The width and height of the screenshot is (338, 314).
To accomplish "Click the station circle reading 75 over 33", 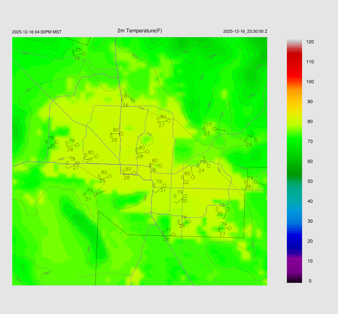I will 84,54.
